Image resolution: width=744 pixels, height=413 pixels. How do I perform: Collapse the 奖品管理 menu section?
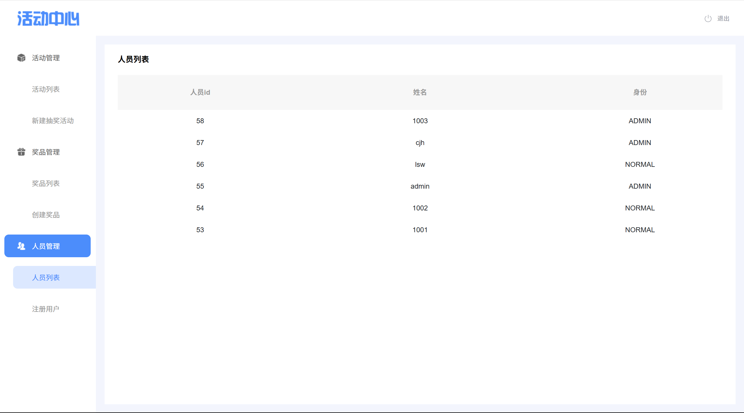click(46, 152)
